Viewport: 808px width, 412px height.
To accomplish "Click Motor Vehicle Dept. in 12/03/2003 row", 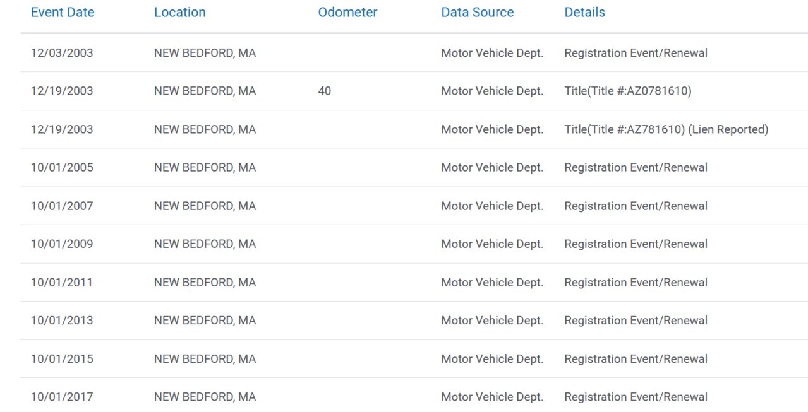I will point(492,53).
